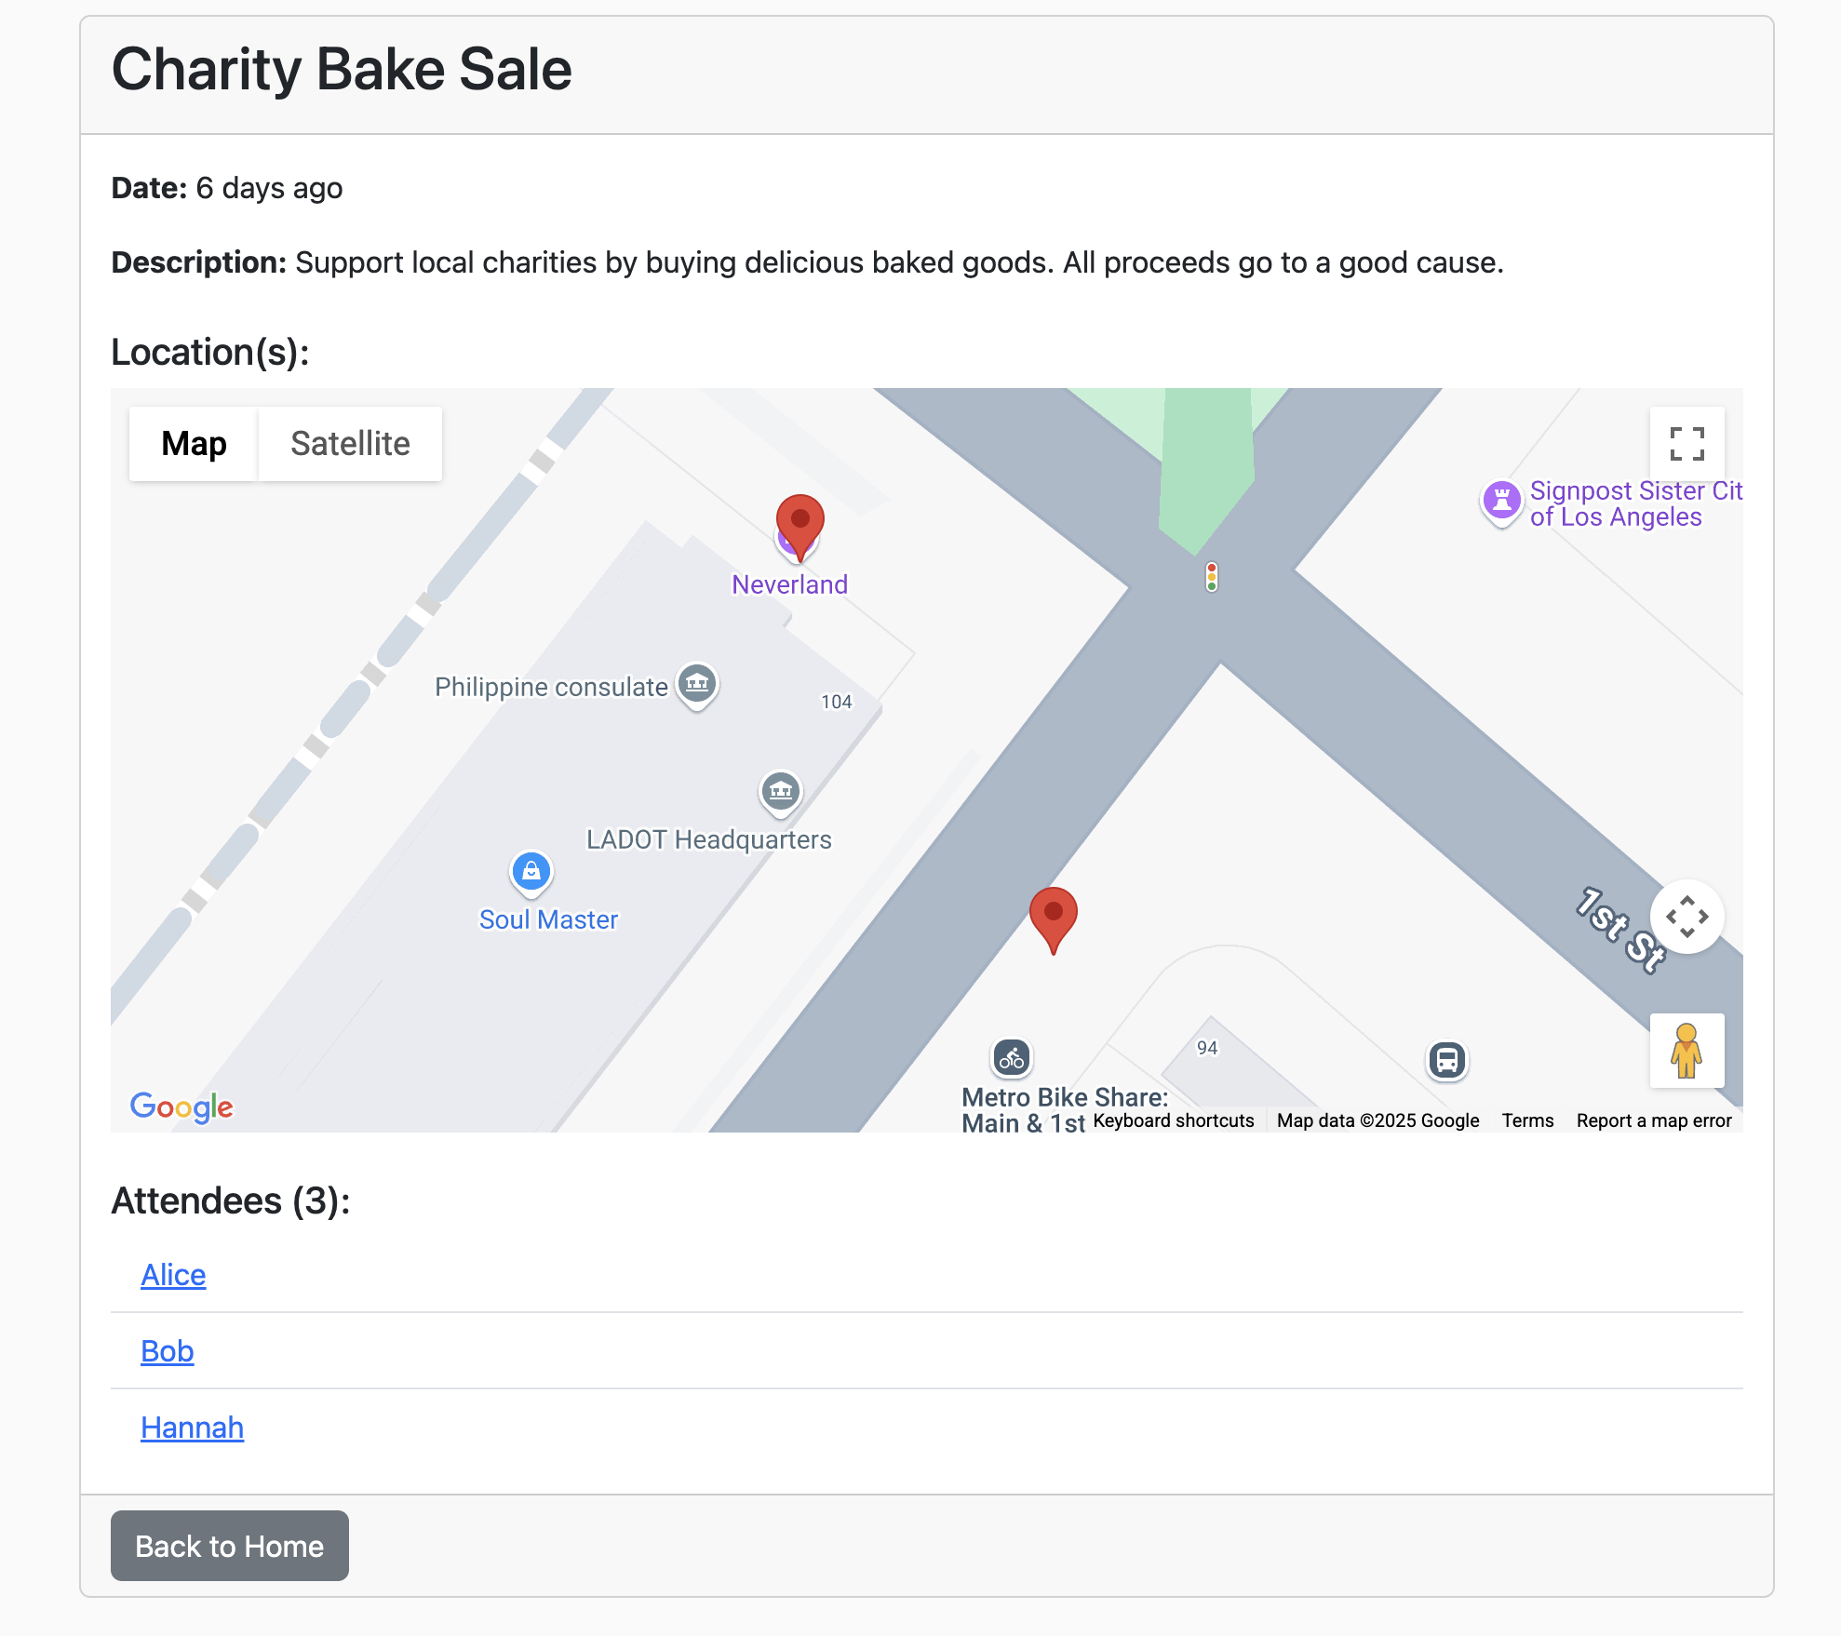Click the LADOT Headquarters landmark icon
1841x1636 pixels.
(x=781, y=790)
